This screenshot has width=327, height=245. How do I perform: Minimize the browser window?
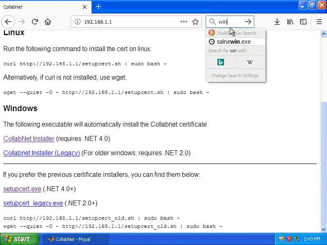[x=302, y=5]
